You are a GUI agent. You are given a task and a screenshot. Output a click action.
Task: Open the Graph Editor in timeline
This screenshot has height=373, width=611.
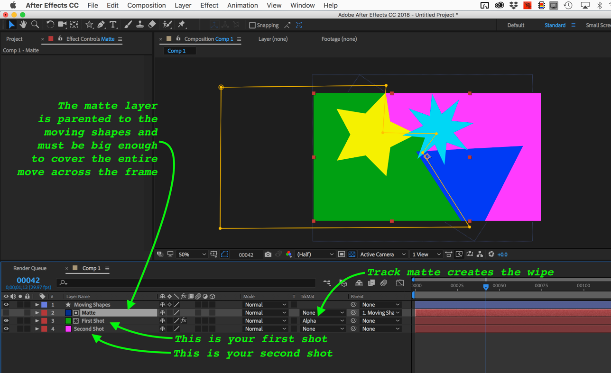[400, 283]
